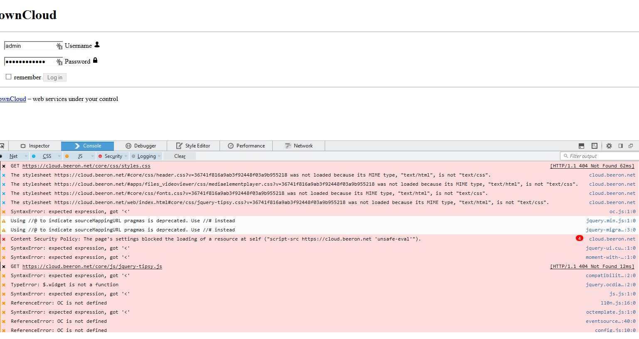
Task: Switch to the Performance tab
Action: click(246, 146)
